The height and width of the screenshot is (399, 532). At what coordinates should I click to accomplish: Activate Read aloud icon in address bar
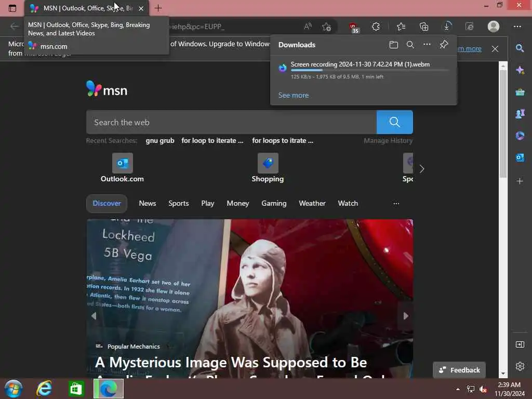click(308, 26)
